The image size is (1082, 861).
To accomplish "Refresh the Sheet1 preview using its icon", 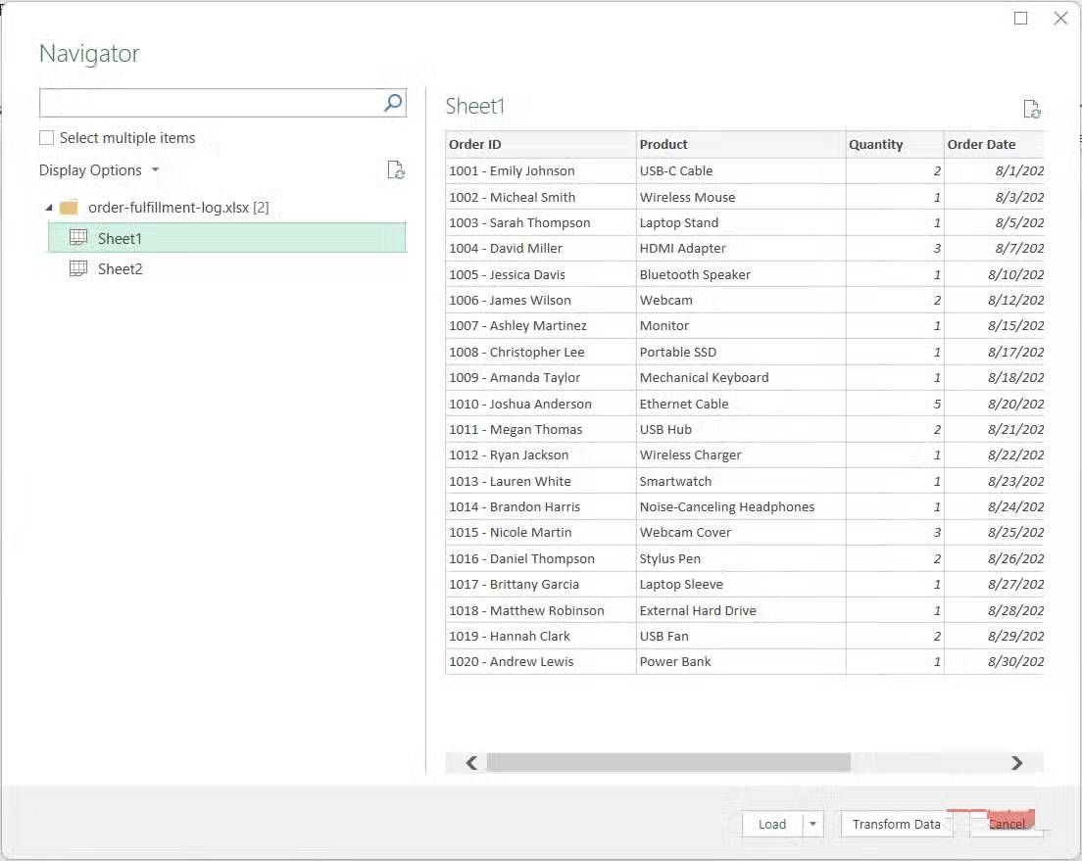I will (x=1031, y=110).
